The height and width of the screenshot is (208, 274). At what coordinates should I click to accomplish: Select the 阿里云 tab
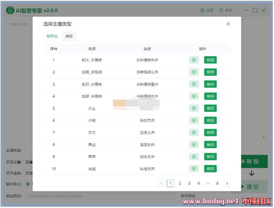click(x=52, y=36)
